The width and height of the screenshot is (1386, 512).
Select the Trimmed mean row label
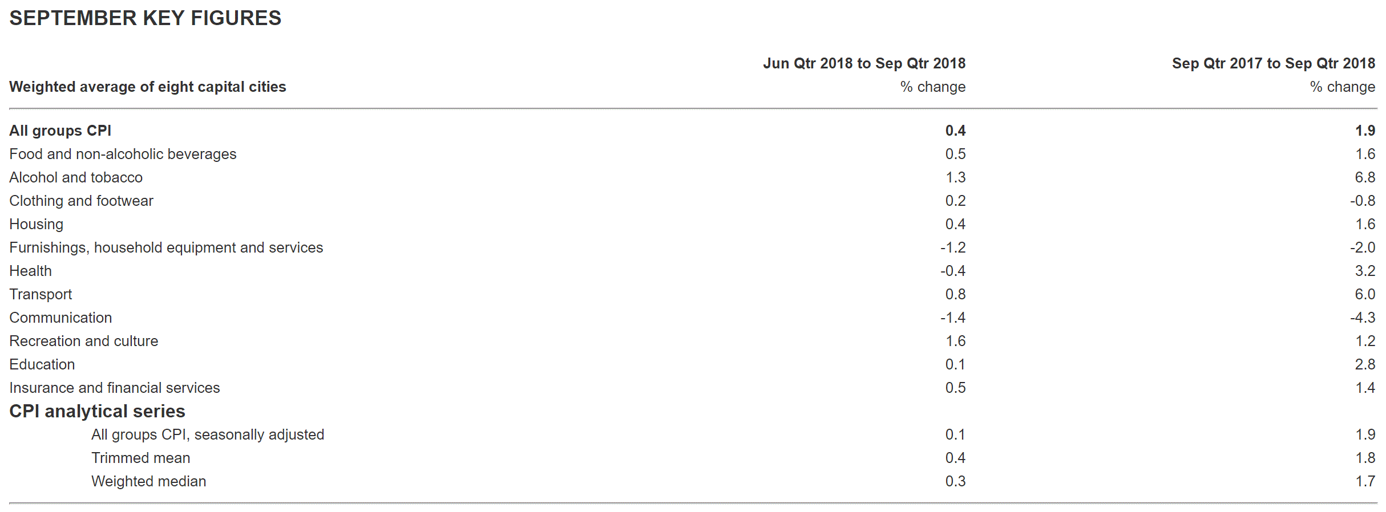click(x=140, y=458)
